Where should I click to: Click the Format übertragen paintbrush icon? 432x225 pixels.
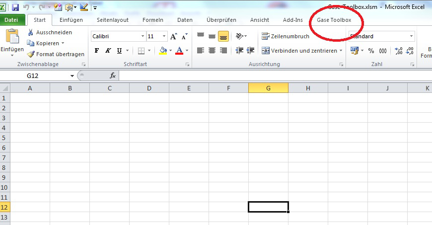pos(31,54)
